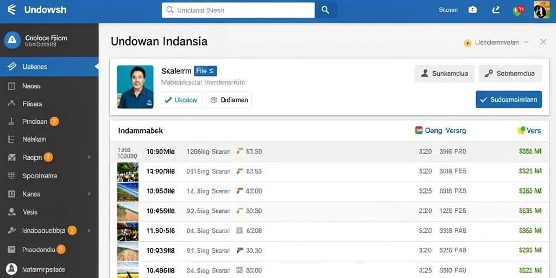Click the share arrow icon in header
556x278 pixels.
pos(496,10)
